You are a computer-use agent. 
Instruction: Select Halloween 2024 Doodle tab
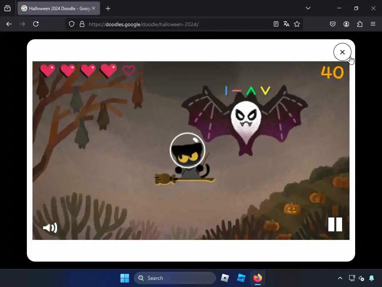(x=59, y=8)
